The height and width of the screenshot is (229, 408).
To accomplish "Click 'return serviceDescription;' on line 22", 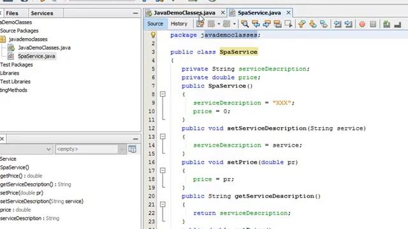I will (x=242, y=213).
